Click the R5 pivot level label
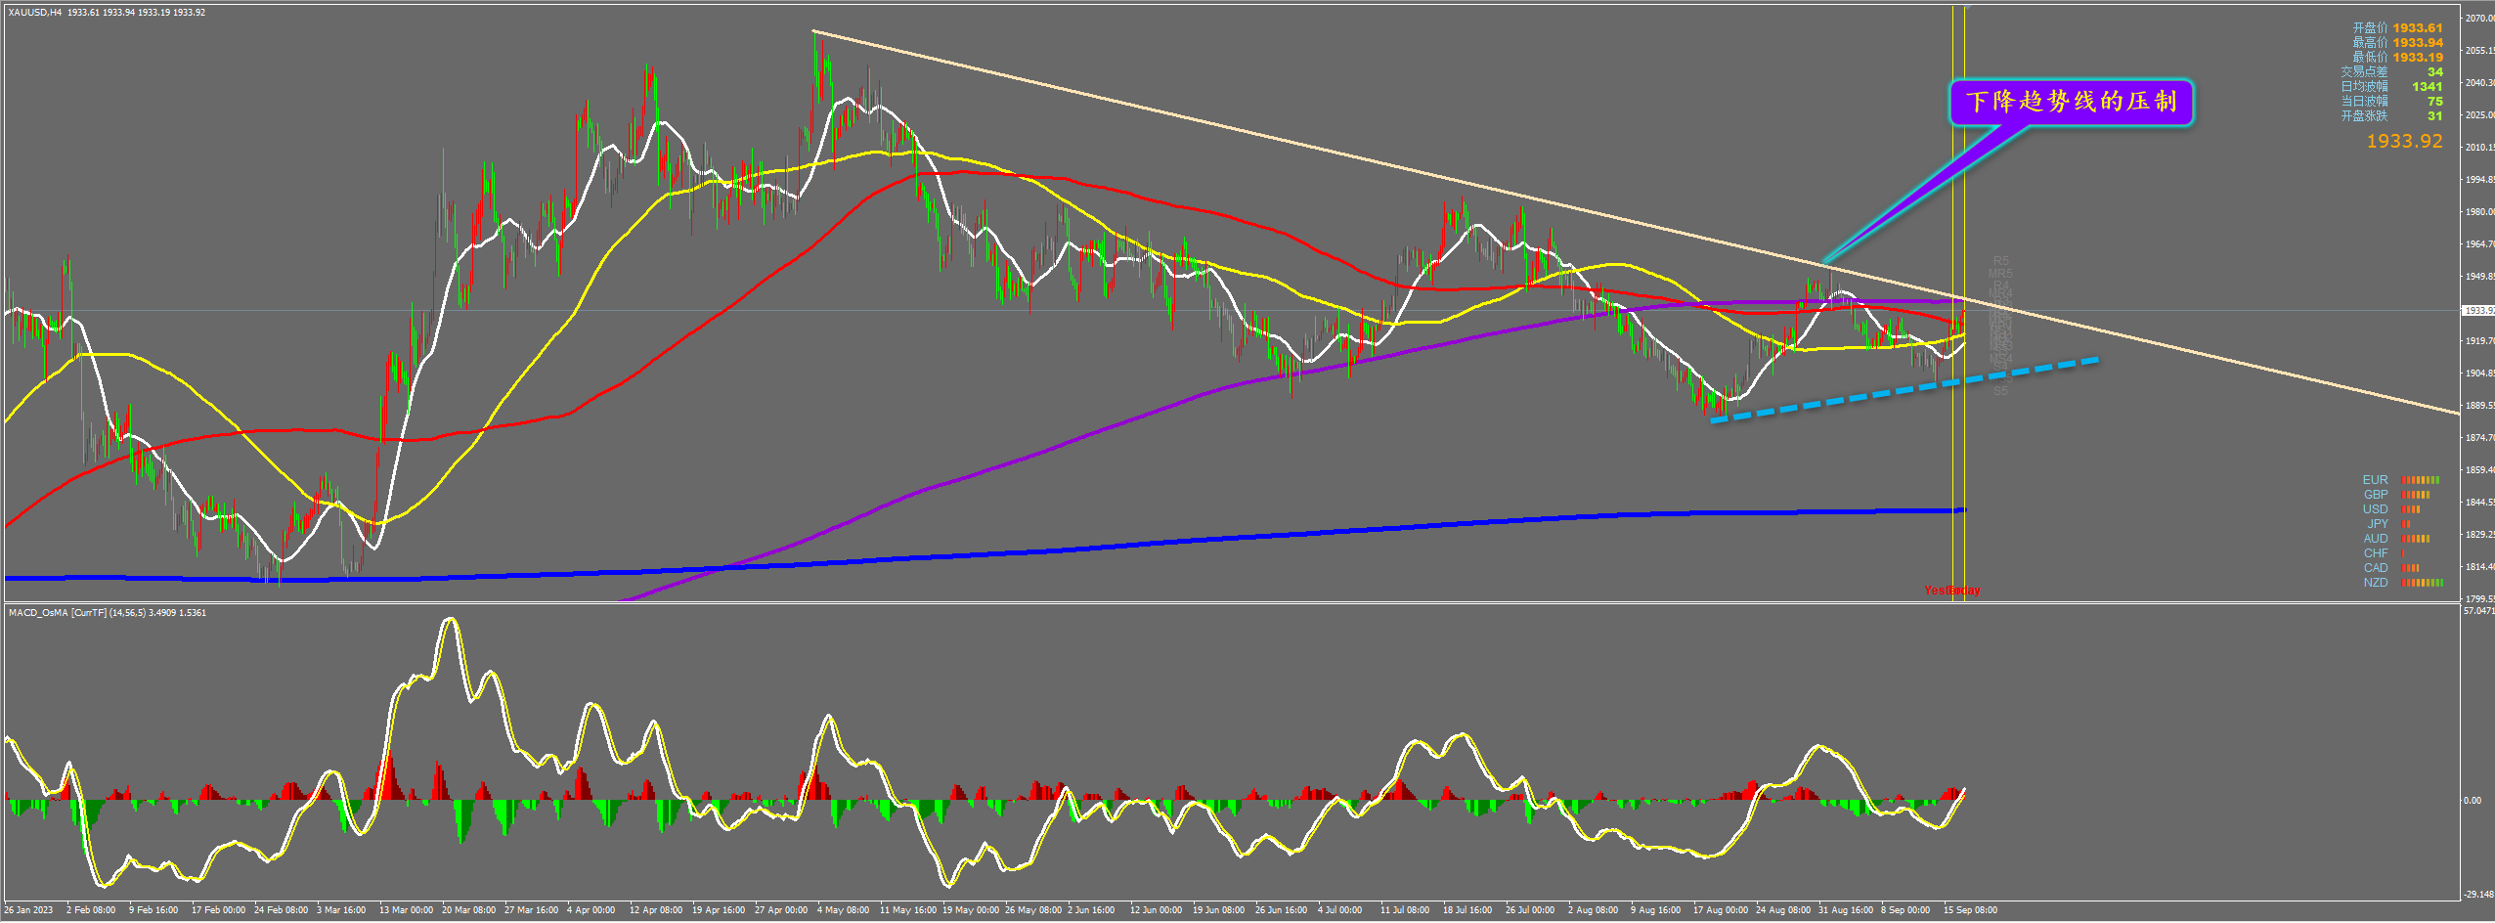The height and width of the screenshot is (923, 2495). coord(2001,261)
